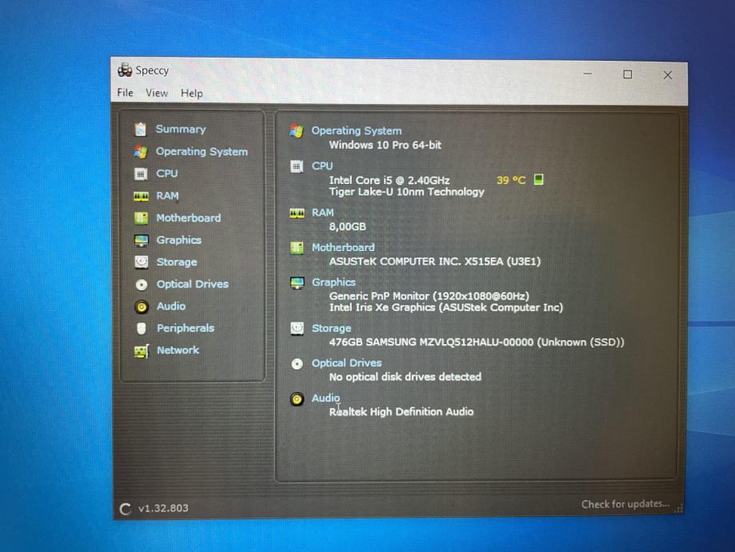Click Tiger Lake-U 10nm Technology text
Image resolution: width=735 pixels, height=552 pixels.
(406, 192)
